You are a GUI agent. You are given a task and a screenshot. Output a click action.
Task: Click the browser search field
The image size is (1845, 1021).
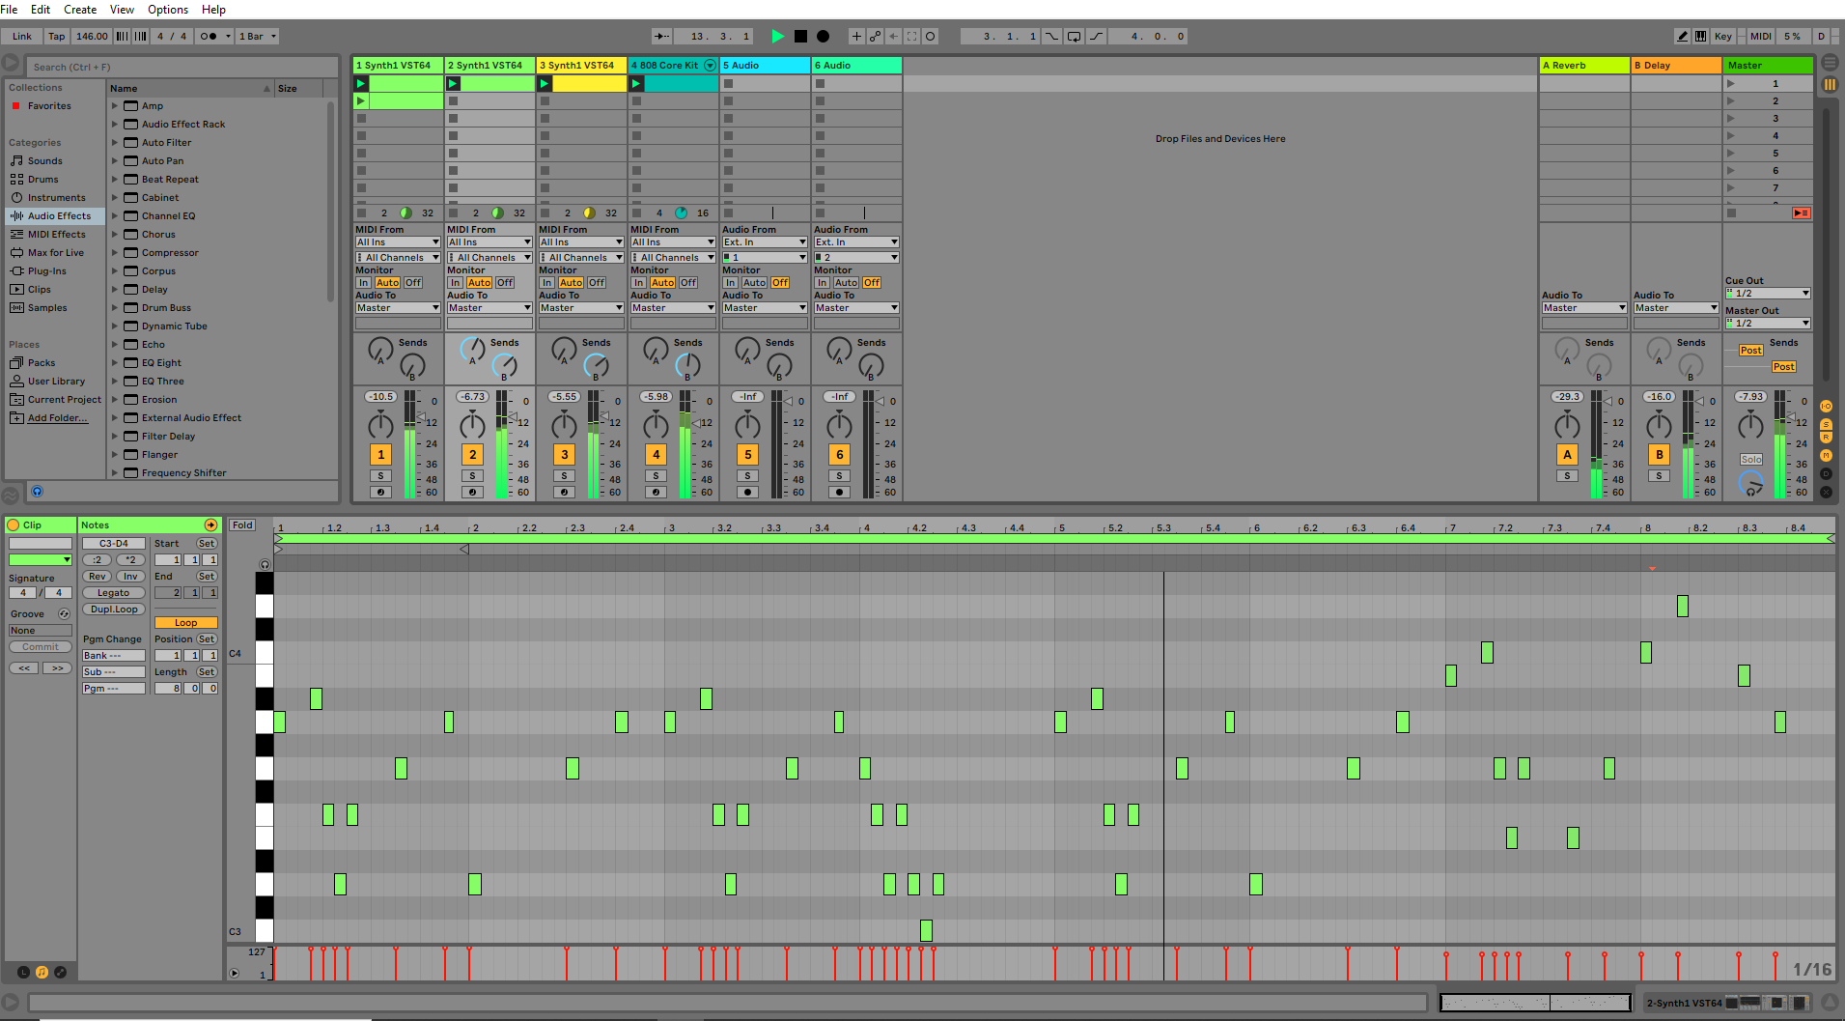point(182,67)
